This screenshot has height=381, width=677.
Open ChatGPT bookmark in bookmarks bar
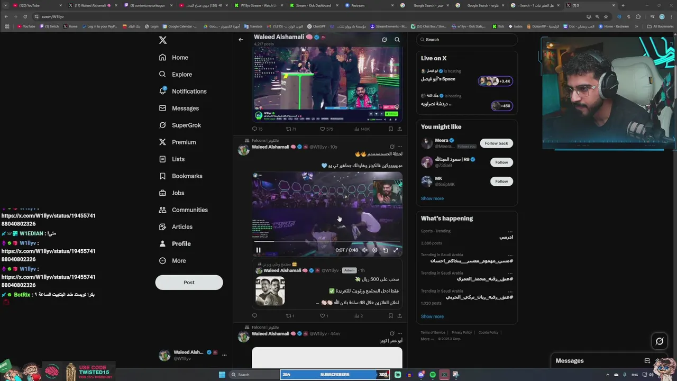pos(316,26)
